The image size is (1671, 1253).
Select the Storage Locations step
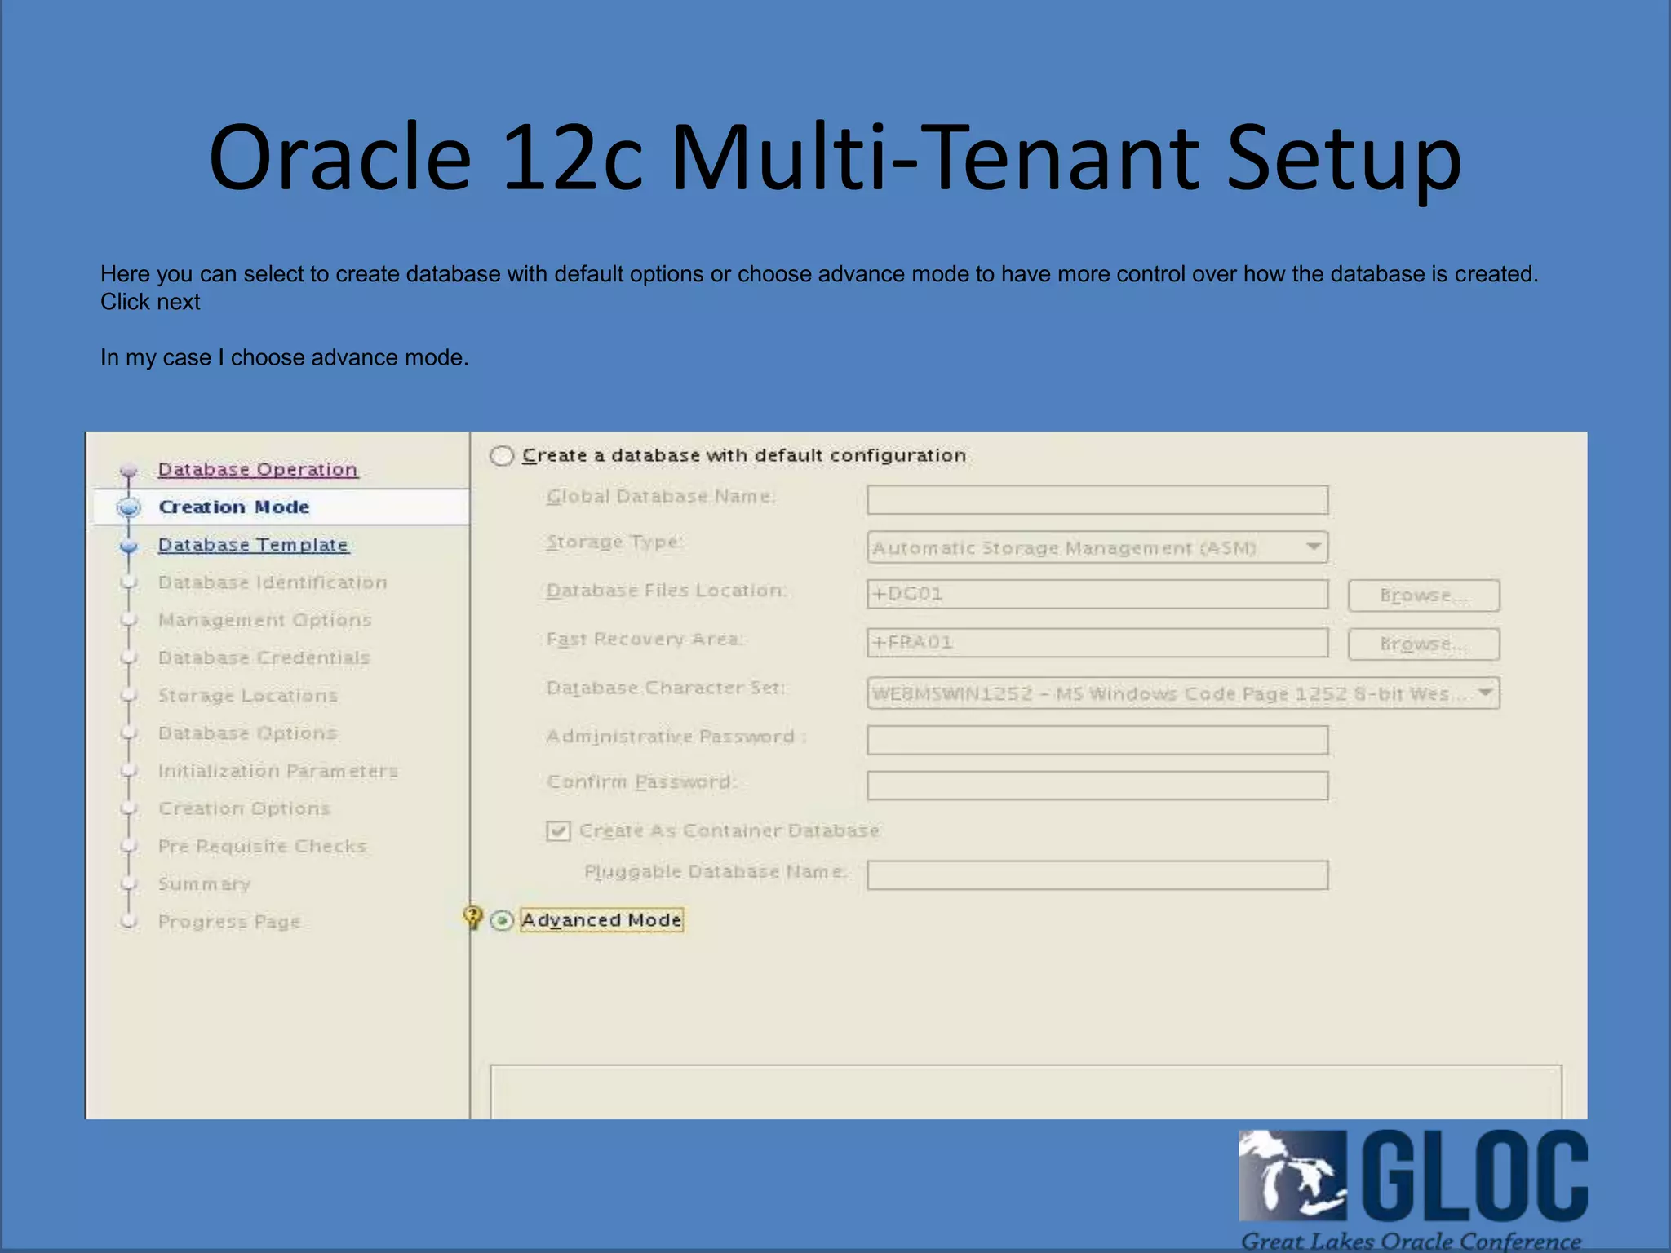click(248, 695)
